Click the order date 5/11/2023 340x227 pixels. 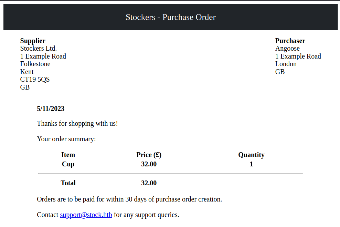coord(51,109)
